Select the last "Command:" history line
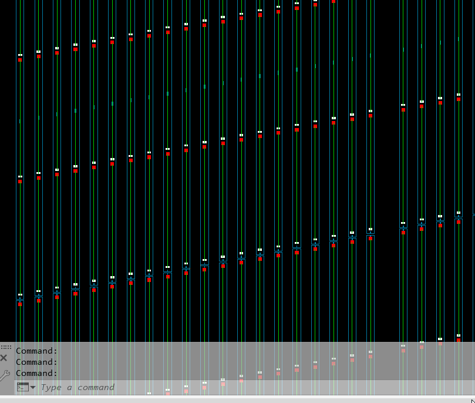 [x=37, y=373]
